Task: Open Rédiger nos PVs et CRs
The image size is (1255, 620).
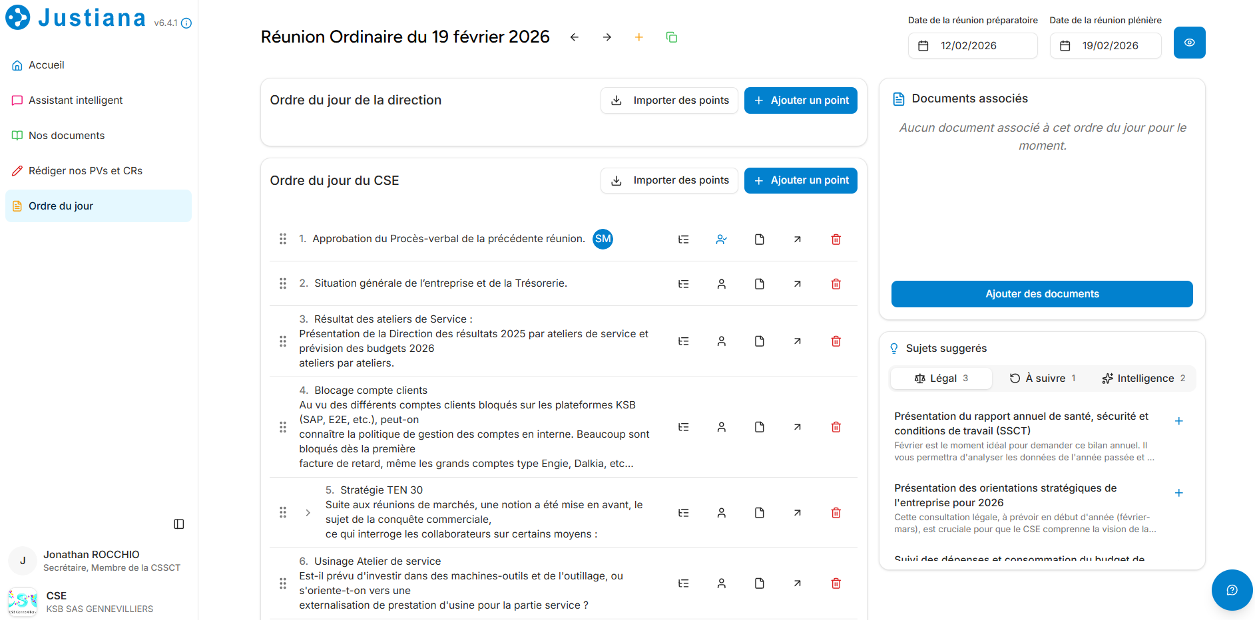Action: [99, 171]
